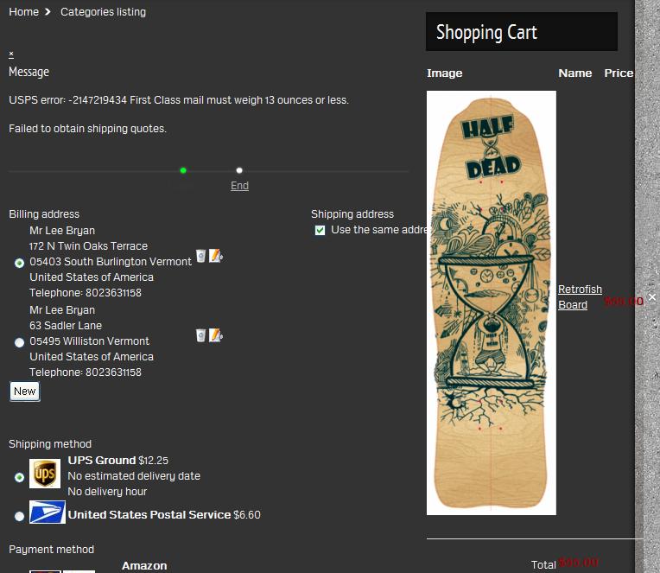The width and height of the screenshot is (660, 573).
Task: Delete the Sadler Lane address
Action: point(200,335)
